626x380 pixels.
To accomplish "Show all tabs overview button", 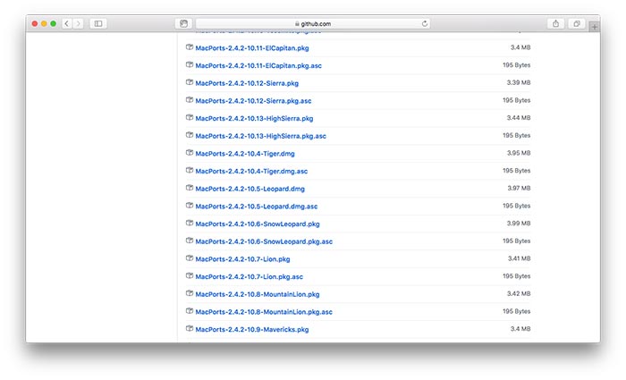I will pyautogui.click(x=577, y=24).
